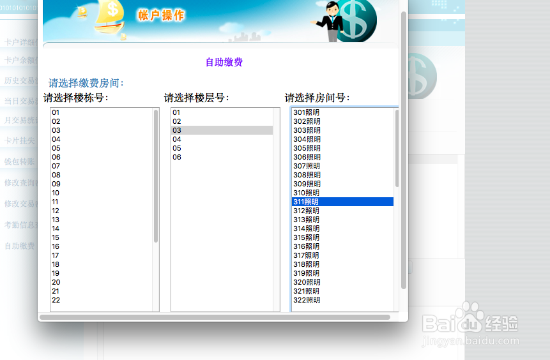Viewport: 550px width, 360px height.
Task: Choose room 314照明
Action: [x=342, y=229]
